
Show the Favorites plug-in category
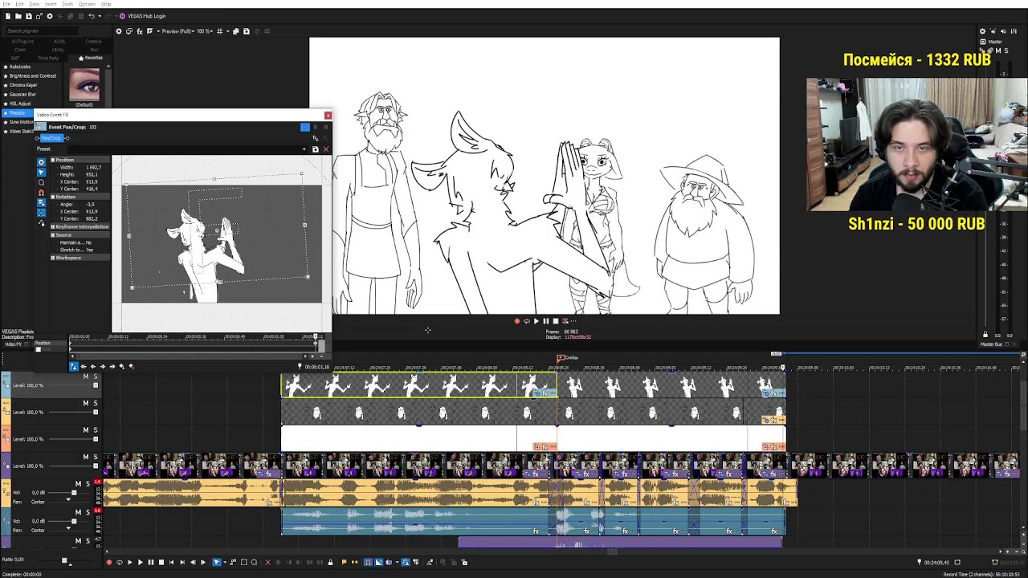point(91,58)
